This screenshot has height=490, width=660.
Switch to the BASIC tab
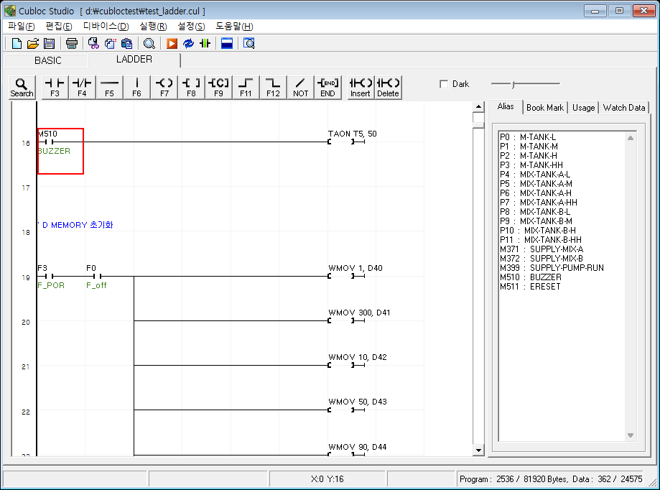[48, 60]
